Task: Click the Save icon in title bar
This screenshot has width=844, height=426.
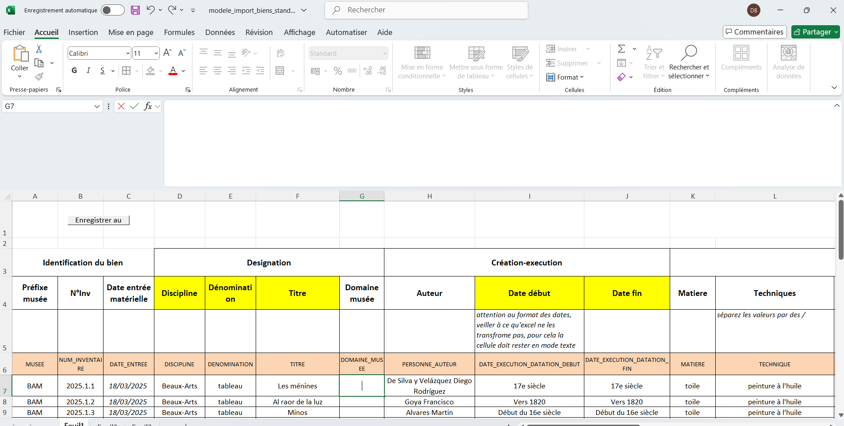Action: coord(135,10)
